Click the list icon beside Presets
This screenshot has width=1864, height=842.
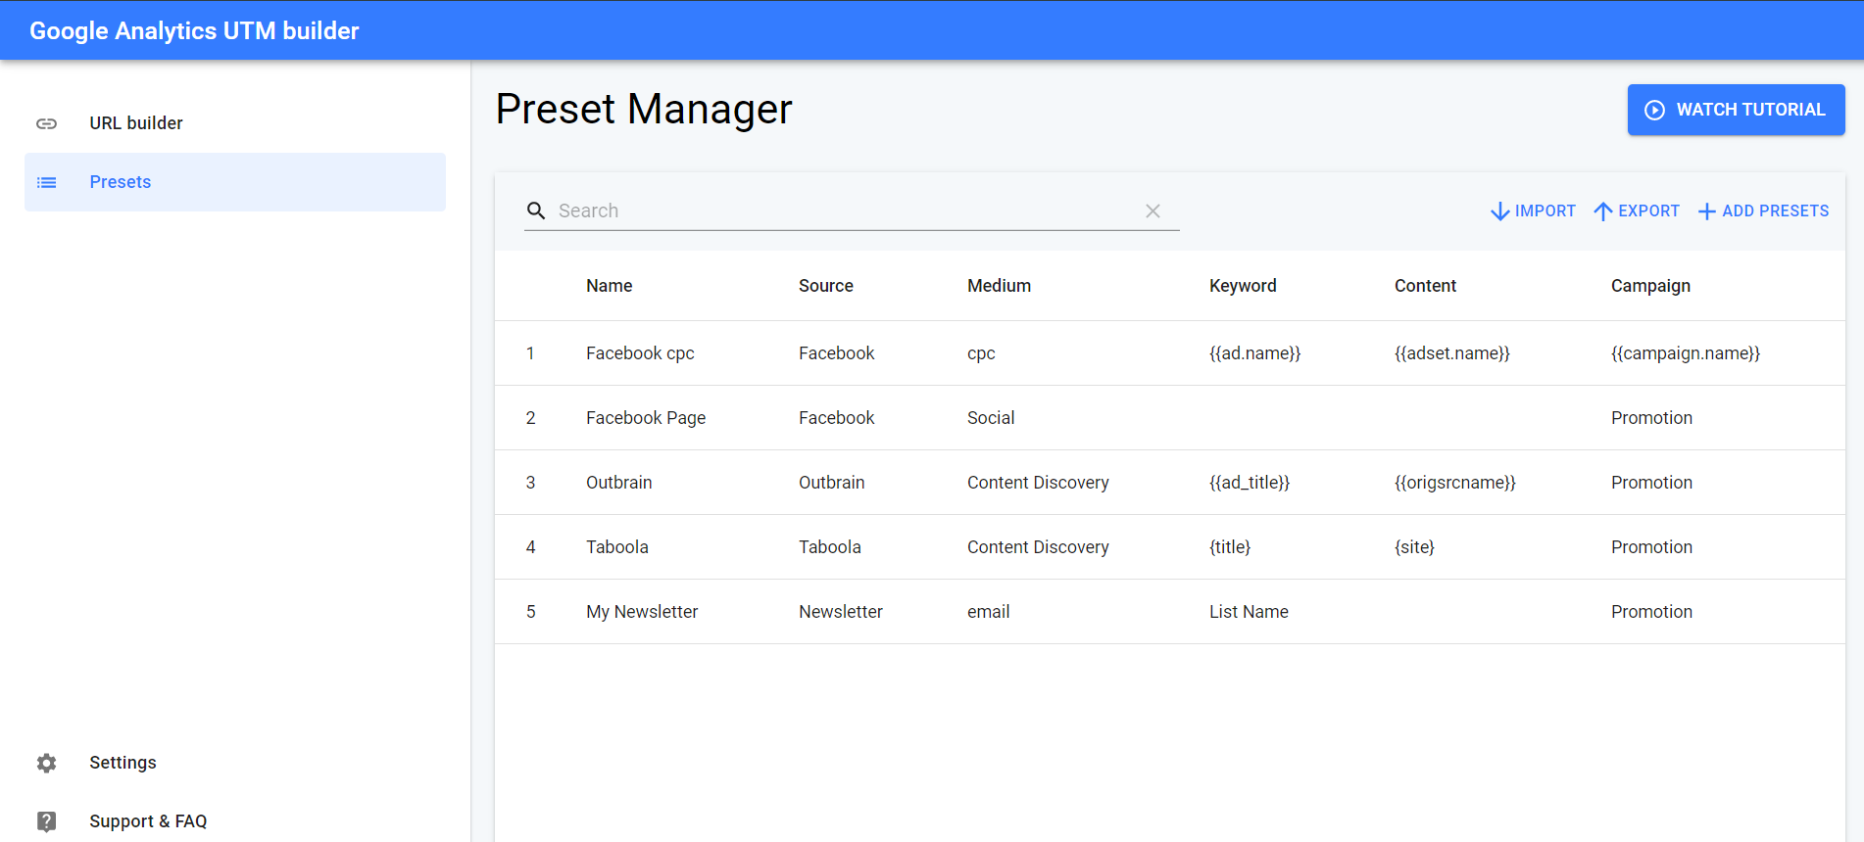click(x=46, y=182)
